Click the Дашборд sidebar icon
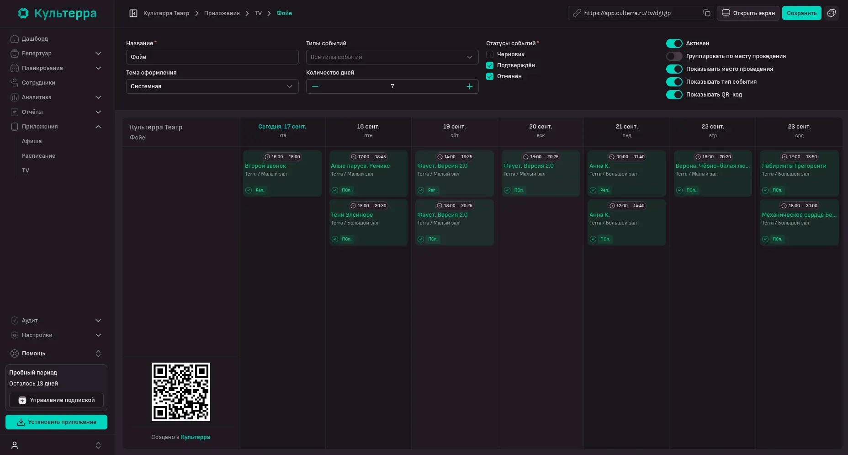This screenshot has height=455, width=848. pyautogui.click(x=15, y=39)
